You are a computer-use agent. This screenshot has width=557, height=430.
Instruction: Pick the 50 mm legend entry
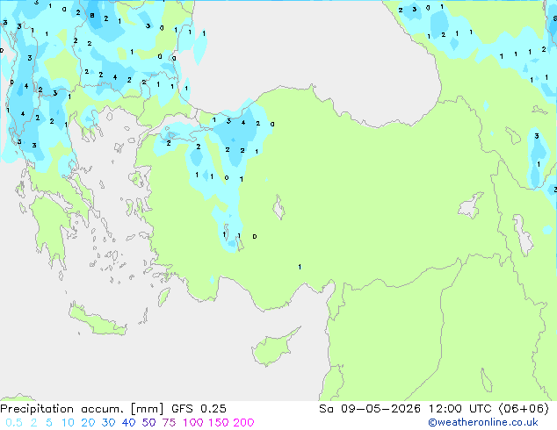point(148,423)
